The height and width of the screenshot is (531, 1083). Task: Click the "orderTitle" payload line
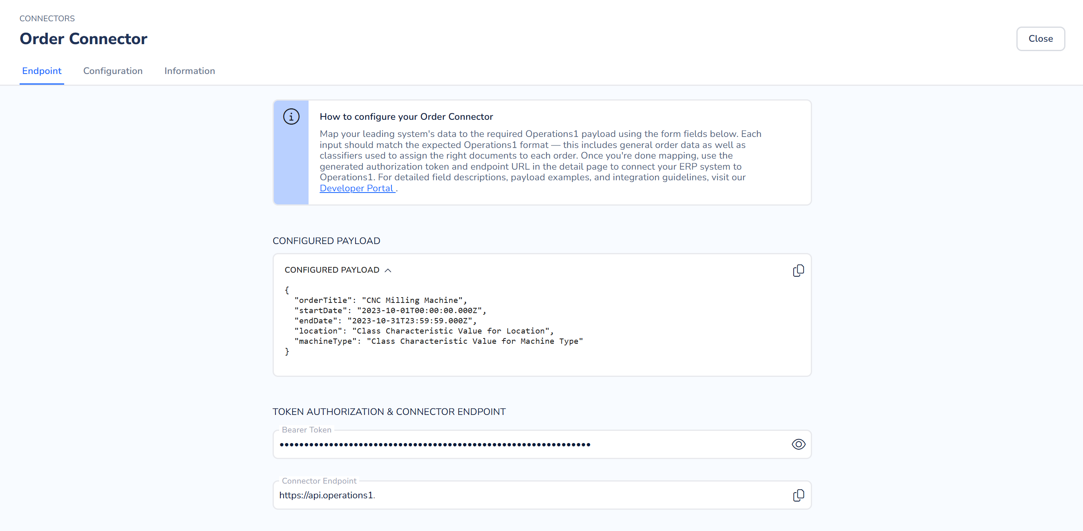coord(380,300)
